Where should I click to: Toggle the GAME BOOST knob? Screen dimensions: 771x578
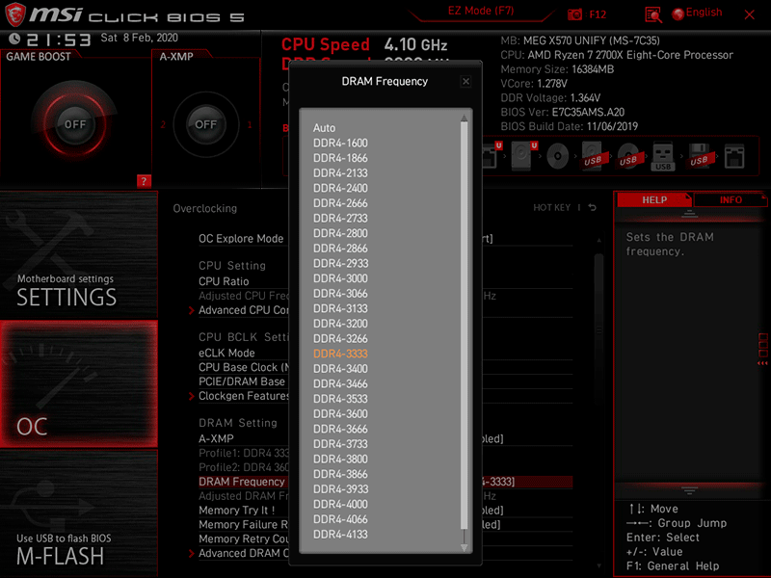pos(75,124)
